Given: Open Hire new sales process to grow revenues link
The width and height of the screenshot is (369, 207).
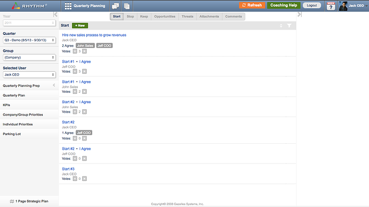Looking at the screenshot, I should click(x=94, y=35).
